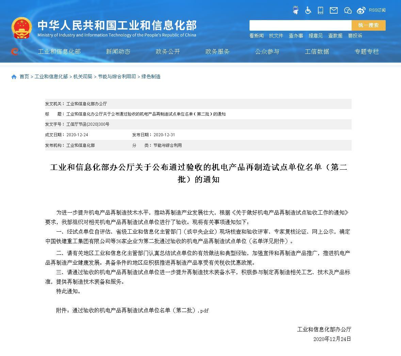Screen dimensions: 401x356
Task: Click document number 工信厅节函[2020]300号
Action: click(88, 124)
